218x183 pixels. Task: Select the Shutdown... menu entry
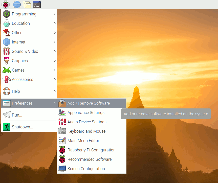(29, 127)
